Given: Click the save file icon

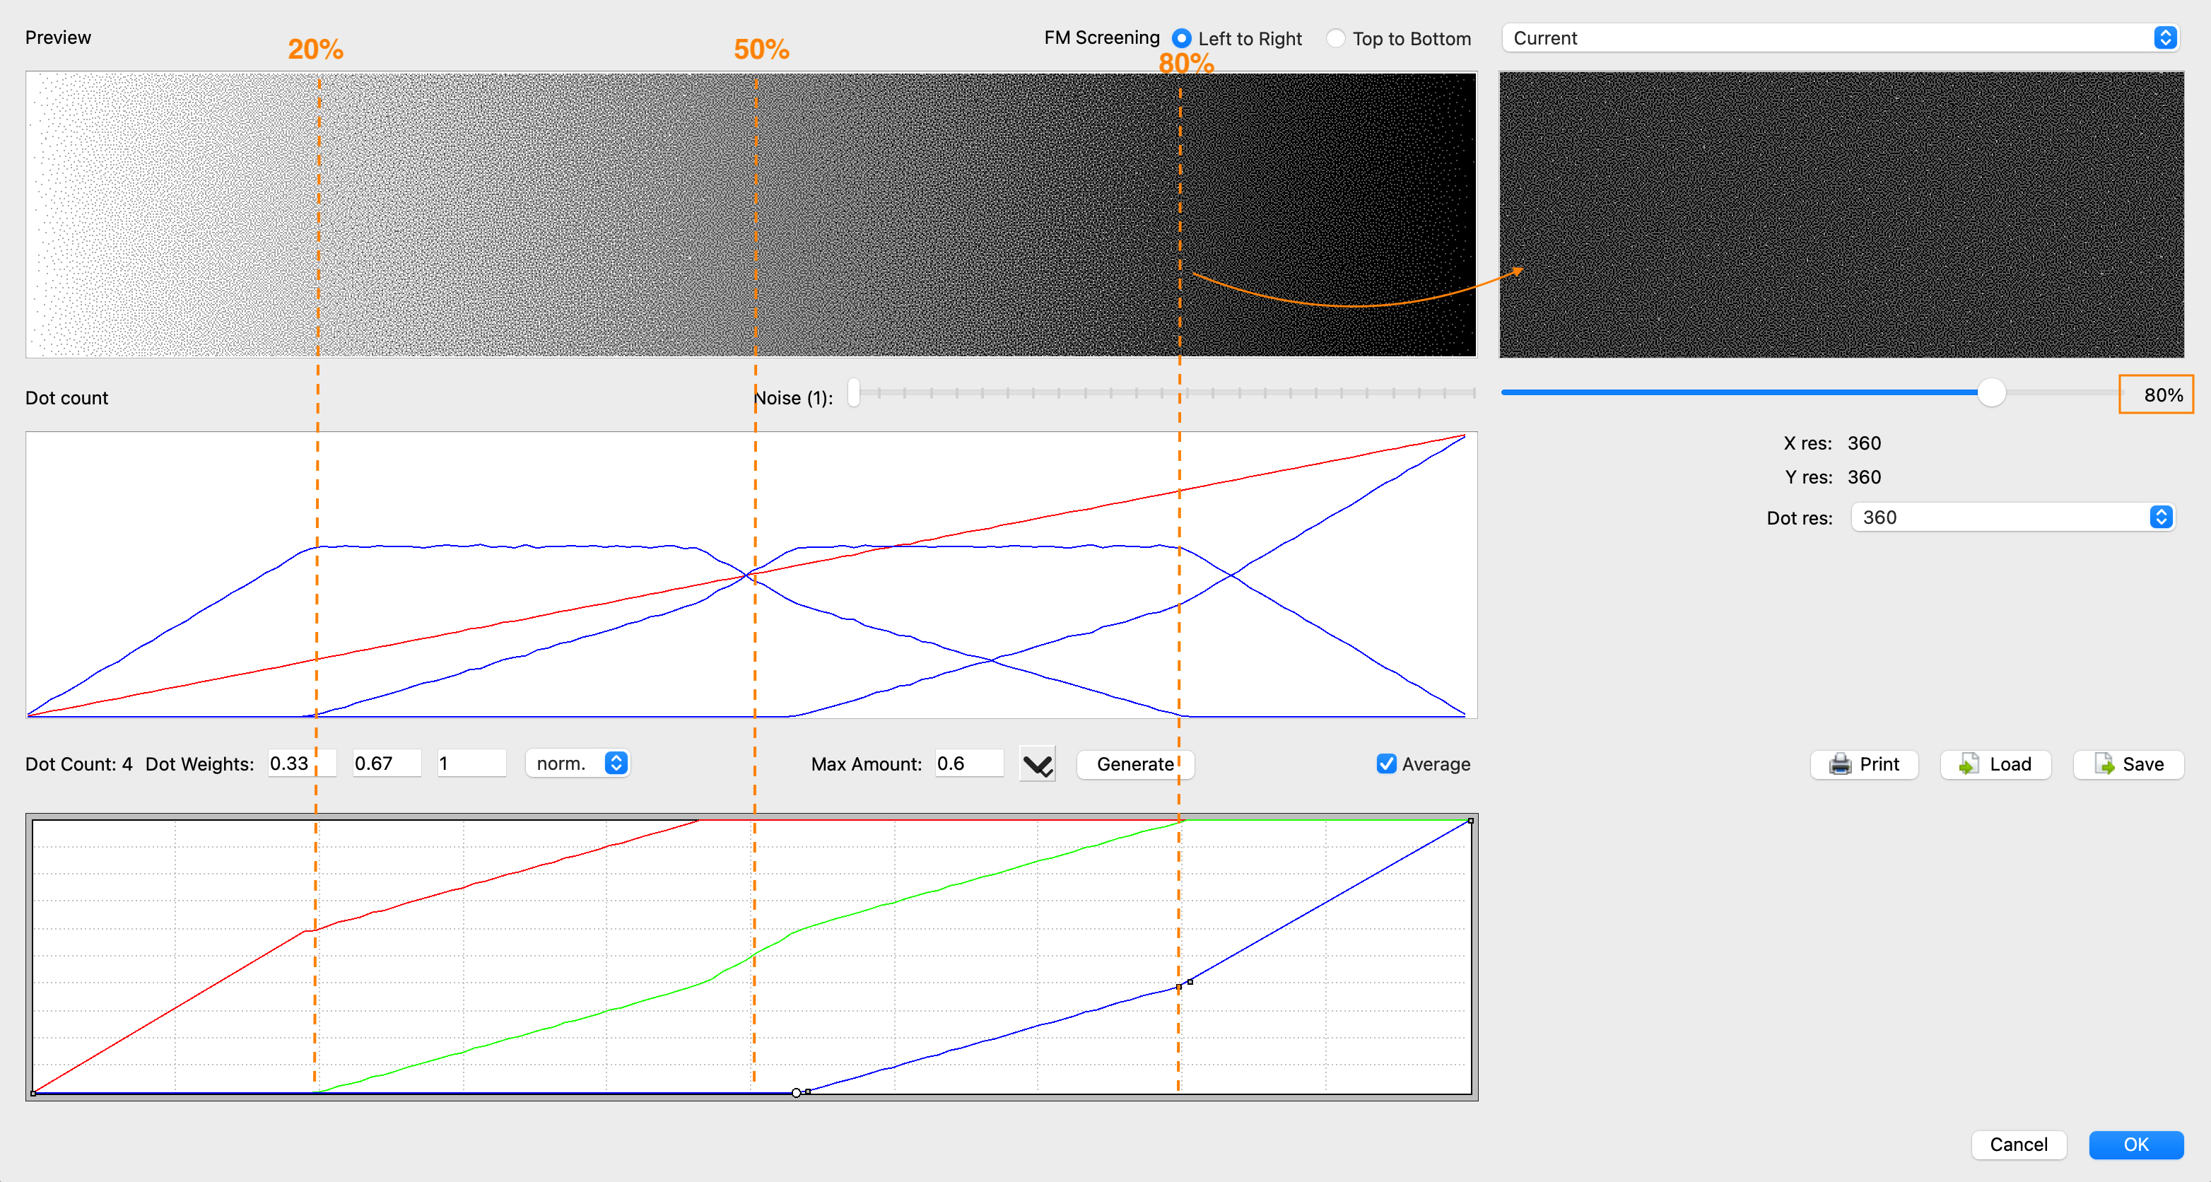Looking at the screenshot, I should (2104, 764).
